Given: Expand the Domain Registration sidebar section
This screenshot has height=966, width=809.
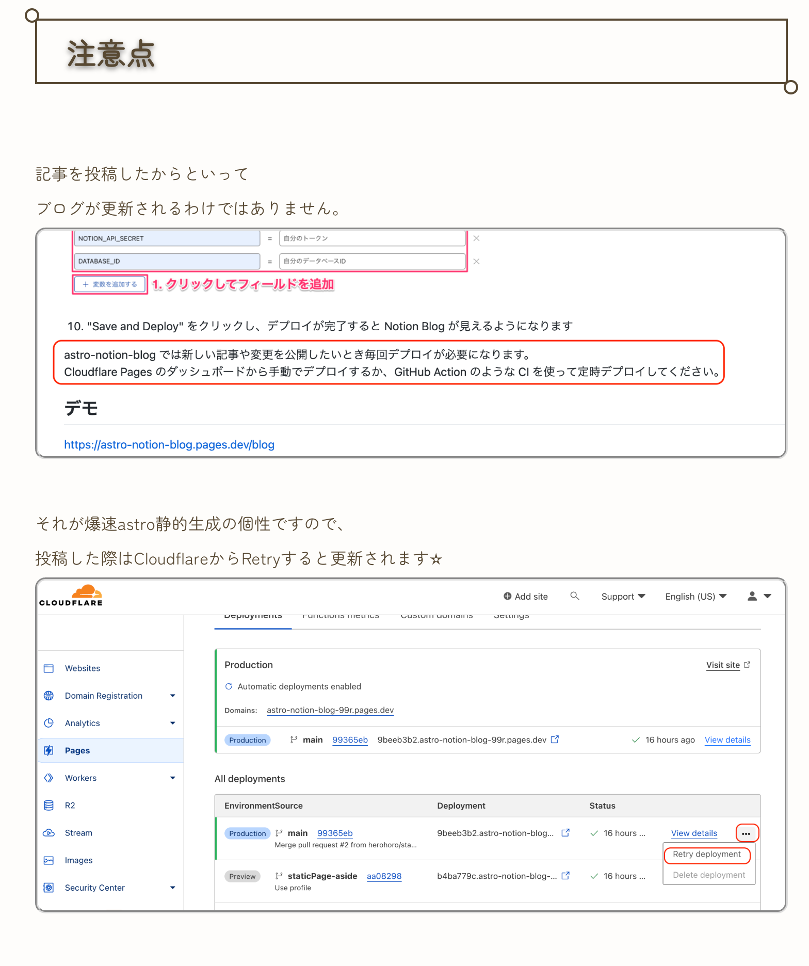Looking at the screenshot, I should (172, 696).
